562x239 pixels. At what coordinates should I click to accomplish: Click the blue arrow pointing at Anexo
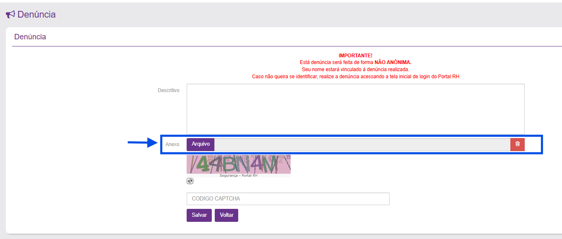click(142, 144)
